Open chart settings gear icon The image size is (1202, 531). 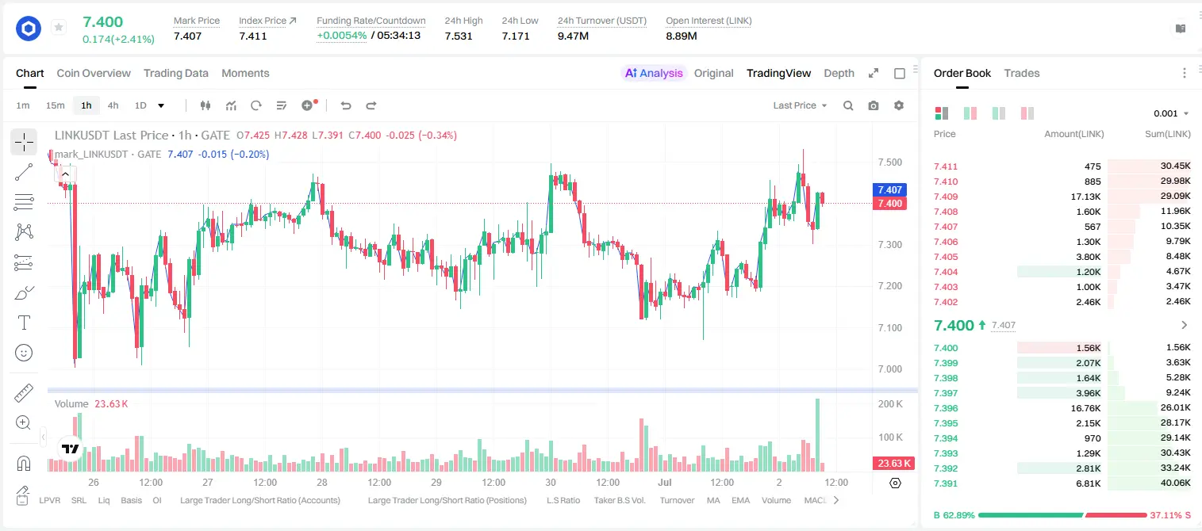[x=899, y=105]
